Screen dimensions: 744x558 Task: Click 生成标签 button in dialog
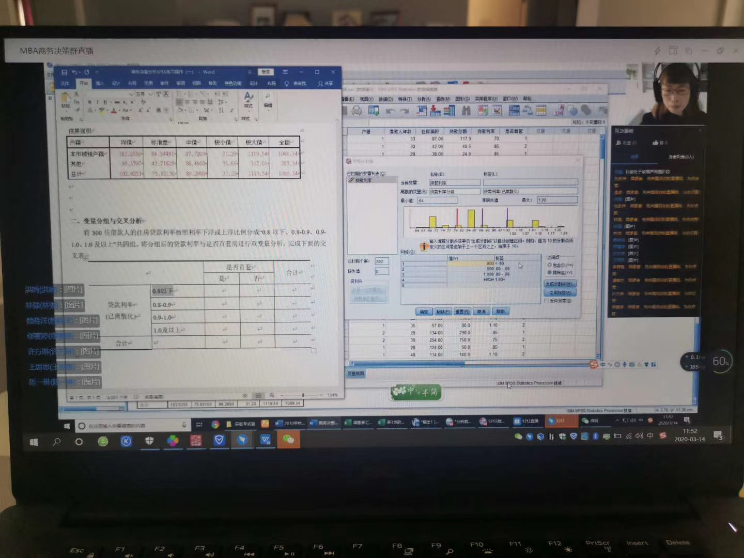(560, 292)
